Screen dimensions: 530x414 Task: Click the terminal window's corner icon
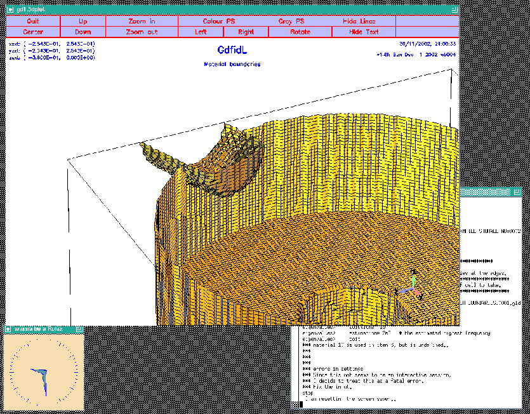click(x=517, y=192)
